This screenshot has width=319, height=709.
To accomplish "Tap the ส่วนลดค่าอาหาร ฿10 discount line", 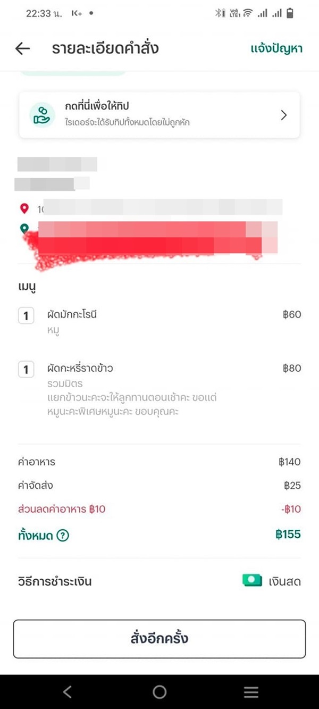I will tap(72, 509).
